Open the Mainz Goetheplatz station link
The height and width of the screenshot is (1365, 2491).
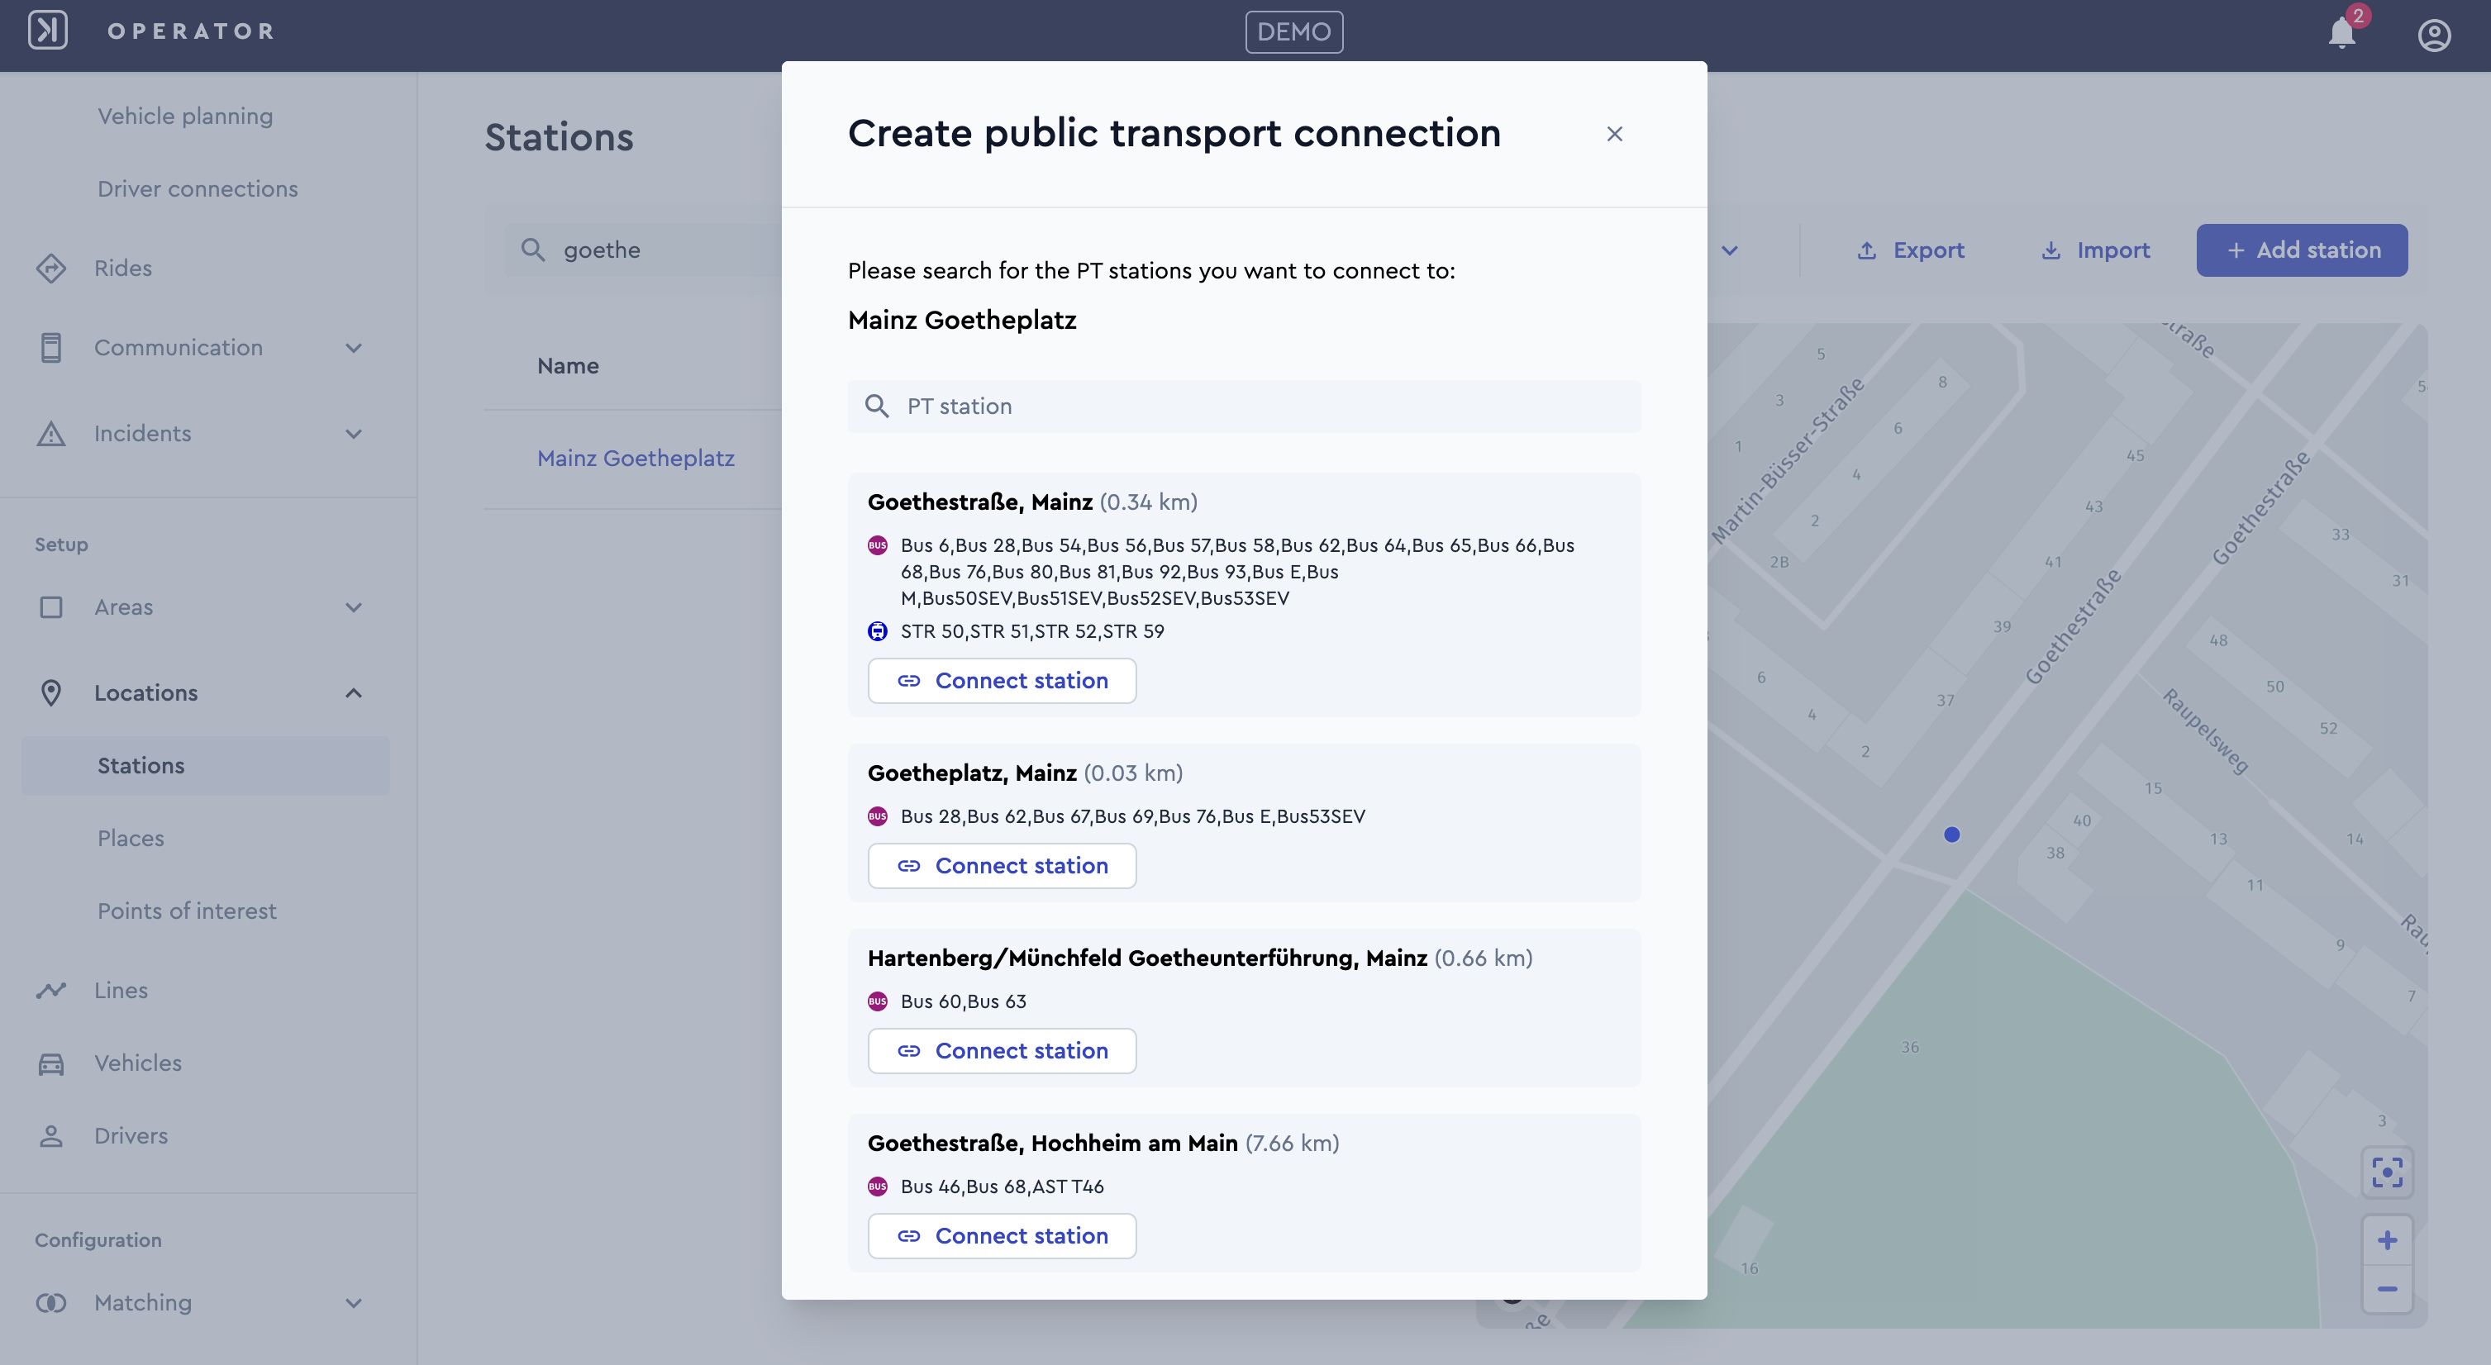click(x=636, y=459)
